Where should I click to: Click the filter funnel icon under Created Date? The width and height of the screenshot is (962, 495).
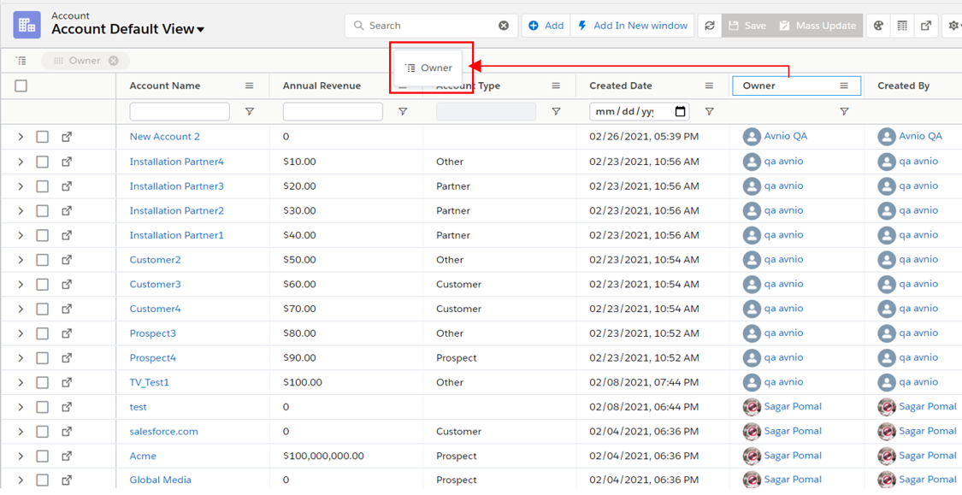coord(709,112)
